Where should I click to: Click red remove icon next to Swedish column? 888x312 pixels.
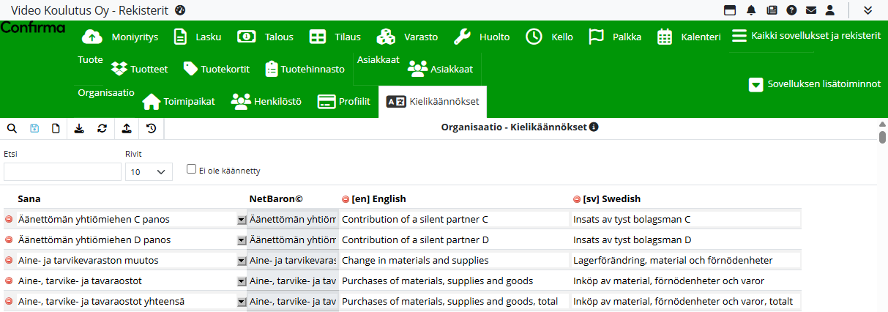pos(577,199)
